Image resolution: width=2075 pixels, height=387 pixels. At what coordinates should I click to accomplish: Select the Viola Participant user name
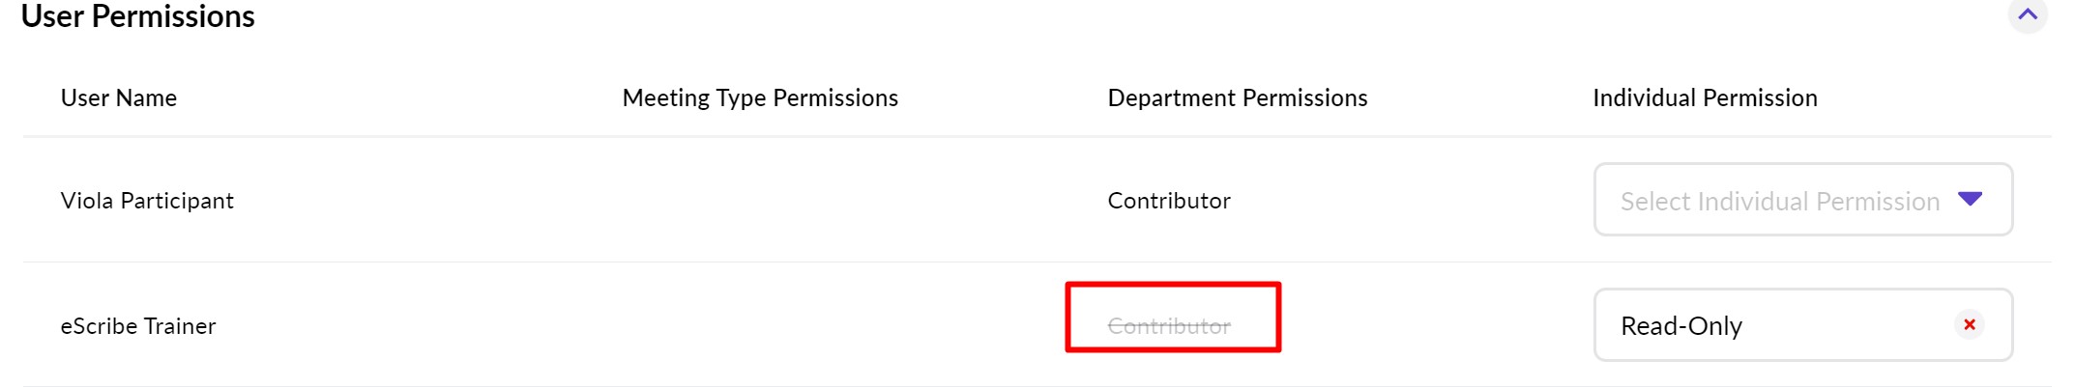[147, 201]
